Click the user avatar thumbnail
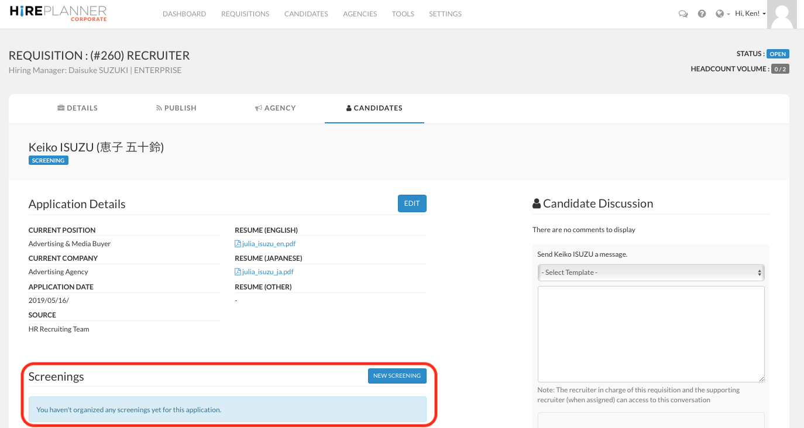The width and height of the screenshot is (804, 428). 782,14
